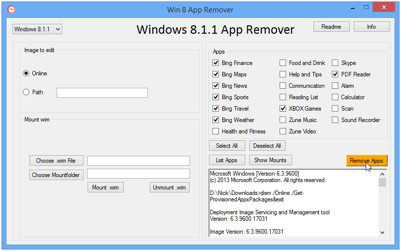Check the Health and Fitness box
Viewport: 401px width, 251px height.
pos(215,131)
